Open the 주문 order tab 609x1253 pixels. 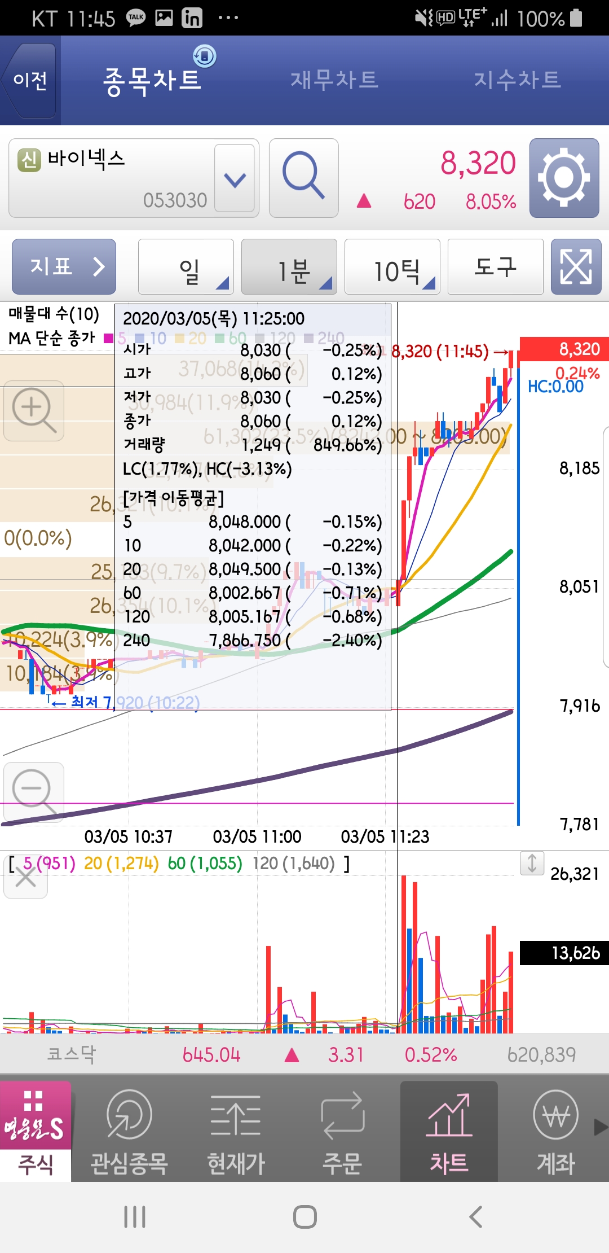pos(342,1131)
